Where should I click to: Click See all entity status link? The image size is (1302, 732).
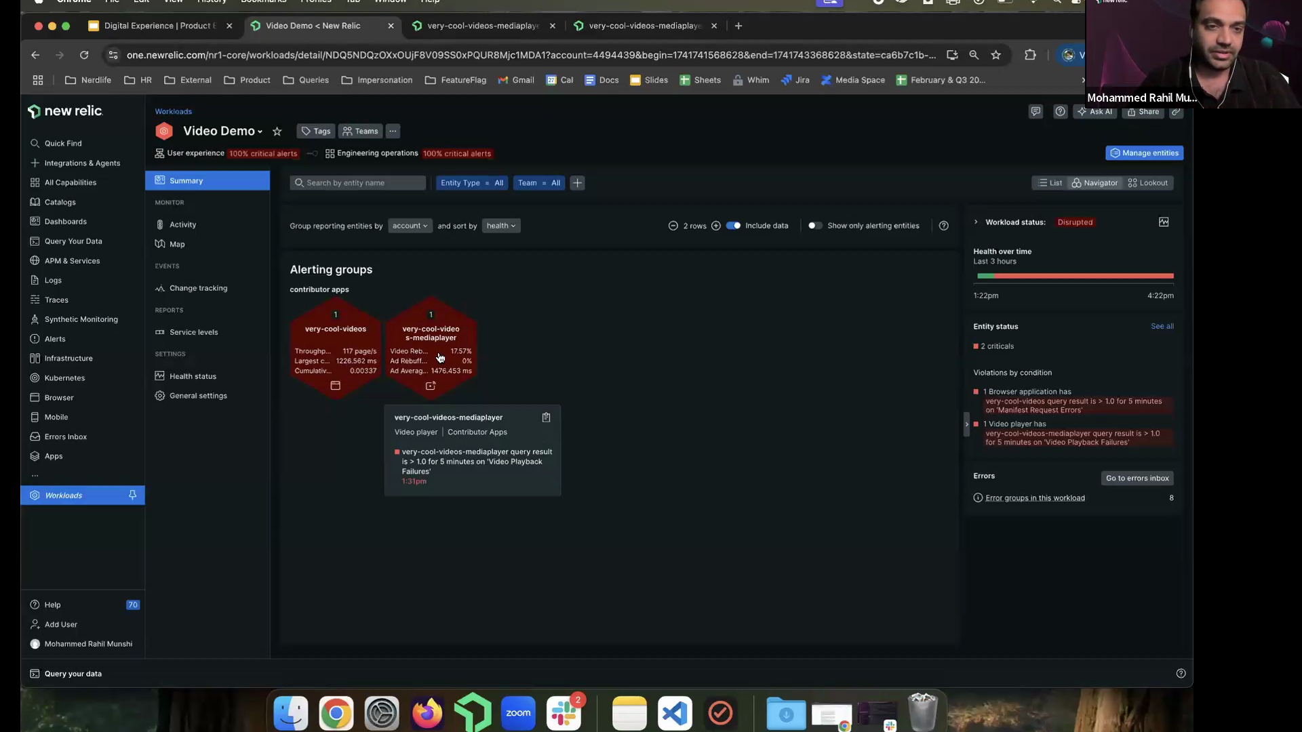tap(1162, 327)
